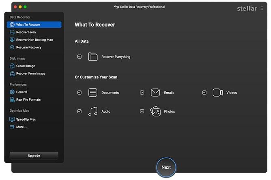Click the SpeedUp Mac monitor icon
The image size is (271, 180).
click(x=12, y=119)
